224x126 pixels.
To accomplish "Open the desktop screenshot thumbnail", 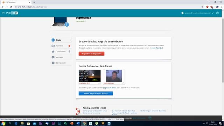I will 90,76.
